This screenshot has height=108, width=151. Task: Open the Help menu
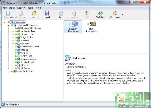tap(38, 8)
